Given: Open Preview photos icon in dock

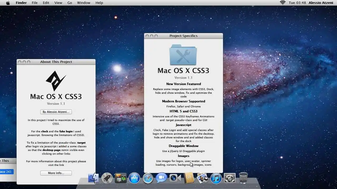Looking at the screenshot, I should coord(202,178).
